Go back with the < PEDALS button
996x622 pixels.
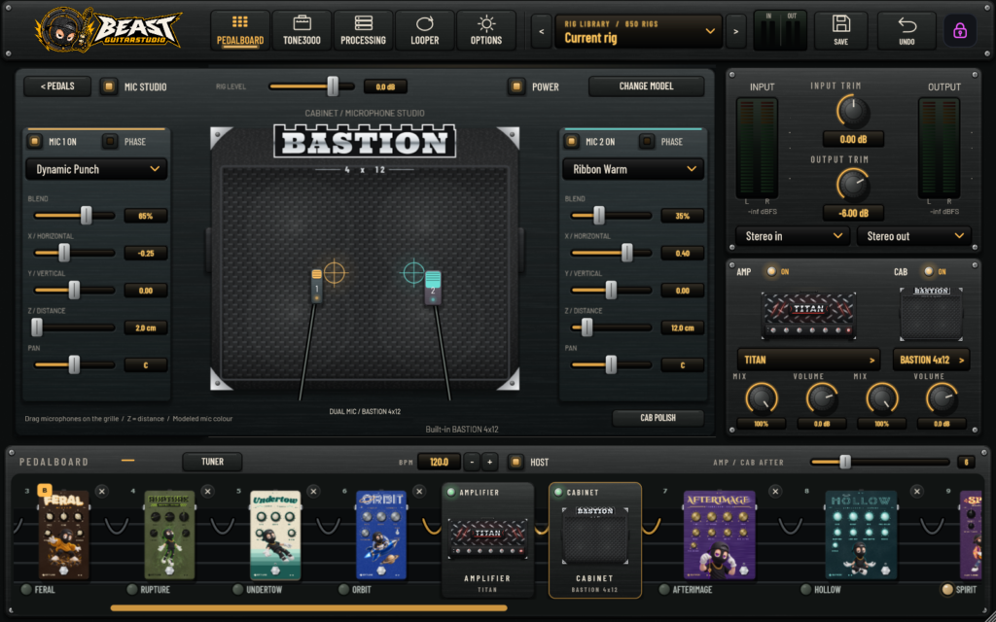point(57,86)
